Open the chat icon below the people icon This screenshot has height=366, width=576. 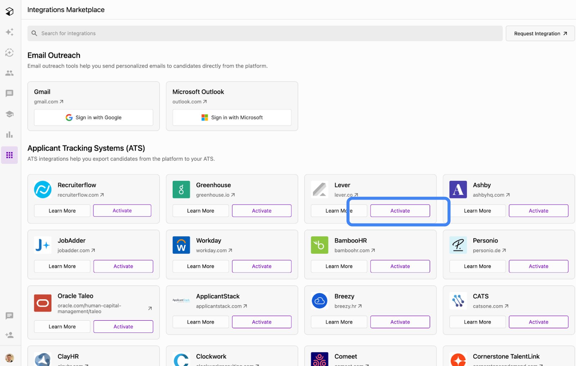tap(10, 93)
